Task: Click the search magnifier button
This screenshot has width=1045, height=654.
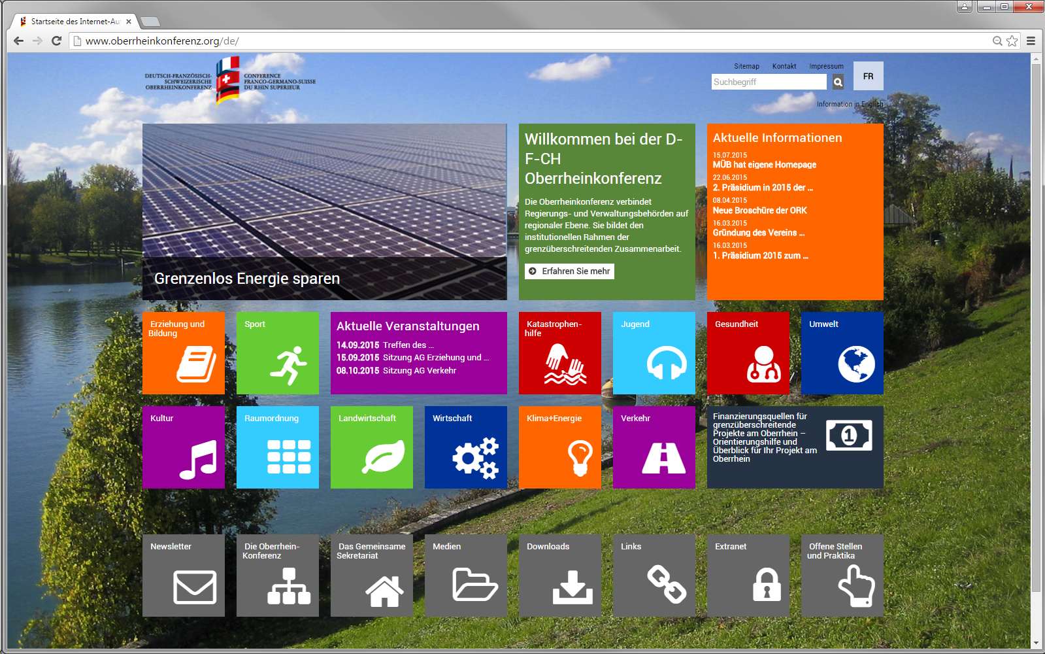Action: tap(838, 82)
